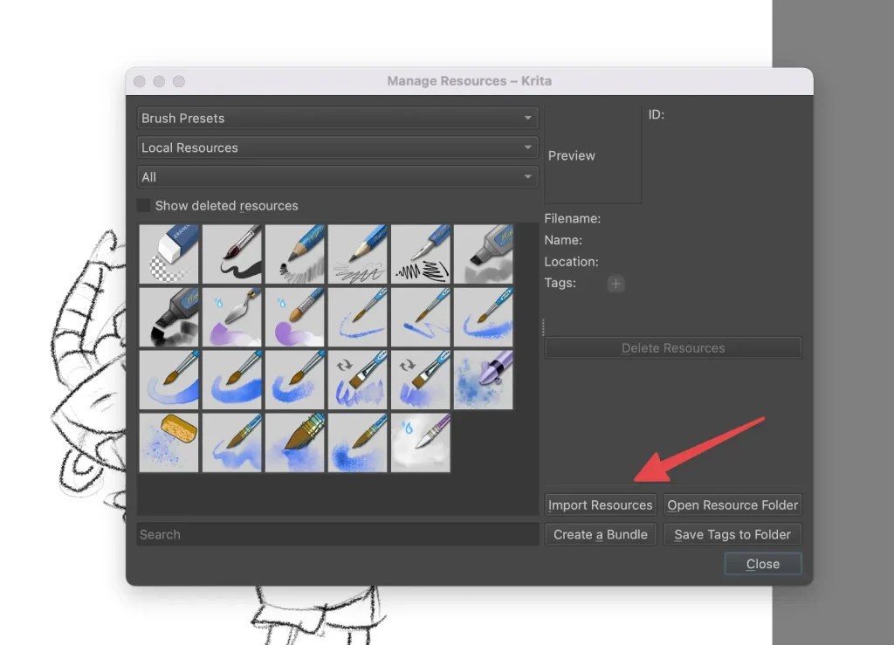Open the Brush Presets resource type dropdown
The height and width of the screenshot is (645, 894).
tap(337, 118)
